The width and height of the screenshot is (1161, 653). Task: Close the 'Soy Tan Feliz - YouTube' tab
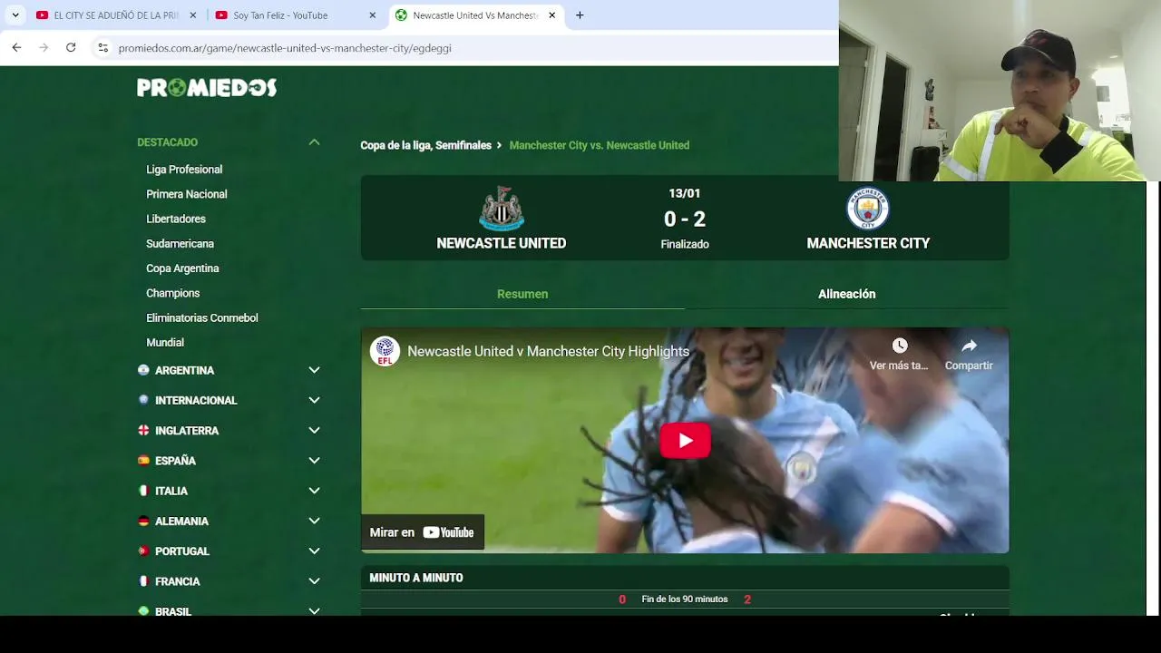pos(372,15)
